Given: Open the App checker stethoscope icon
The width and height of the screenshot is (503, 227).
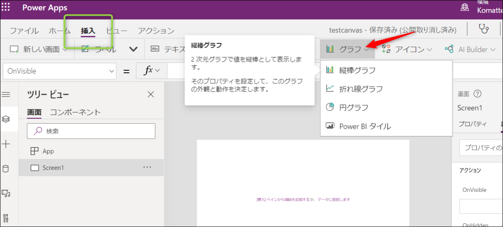Looking at the screenshot, I should pos(484,29).
